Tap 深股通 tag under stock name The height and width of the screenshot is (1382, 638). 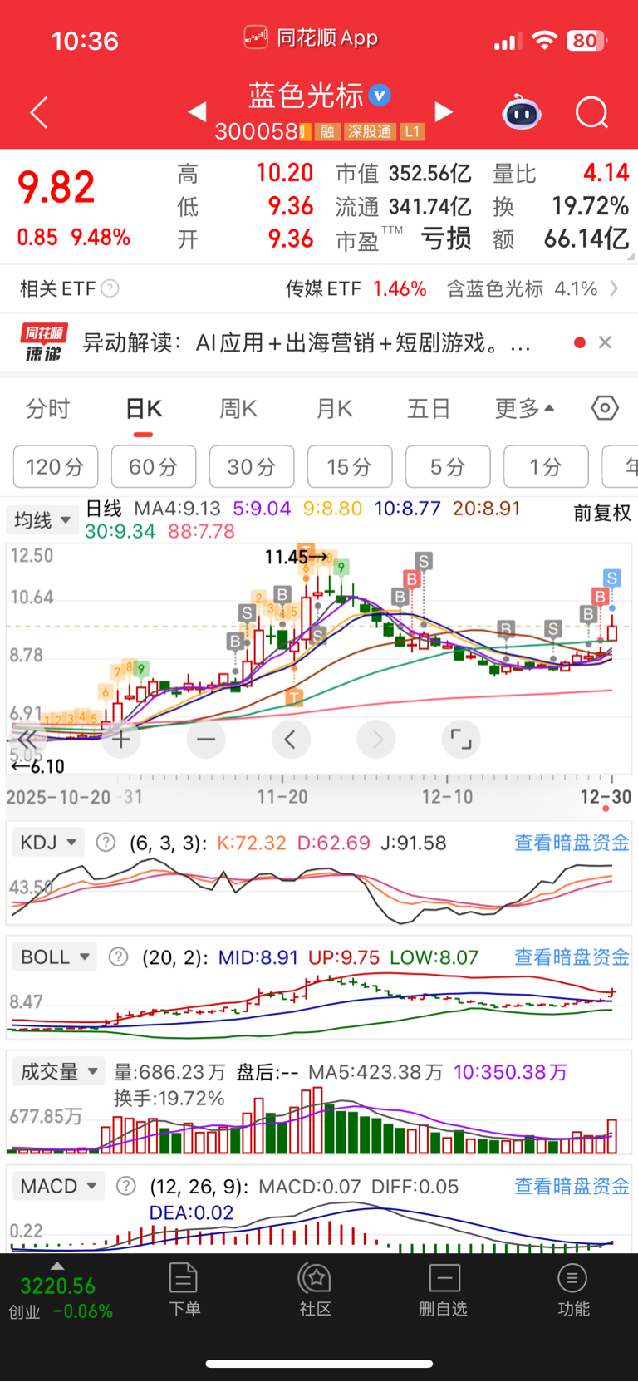(370, 131)
